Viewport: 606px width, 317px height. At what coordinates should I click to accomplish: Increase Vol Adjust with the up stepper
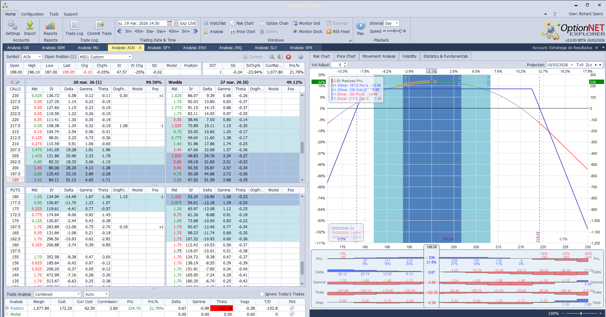[345, 63]
